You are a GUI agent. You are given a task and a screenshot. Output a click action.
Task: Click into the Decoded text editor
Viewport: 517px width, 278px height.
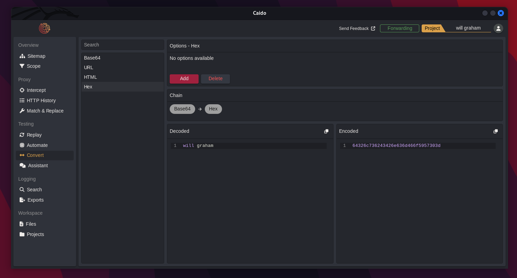pos(250,201)
